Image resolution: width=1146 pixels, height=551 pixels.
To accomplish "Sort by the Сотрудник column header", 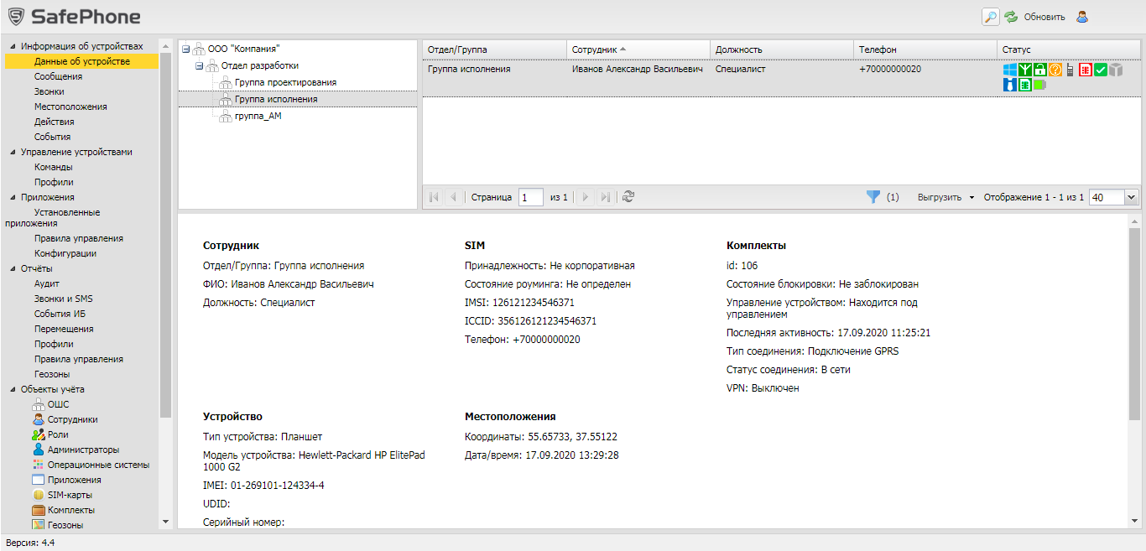I will tap(594, 50).
